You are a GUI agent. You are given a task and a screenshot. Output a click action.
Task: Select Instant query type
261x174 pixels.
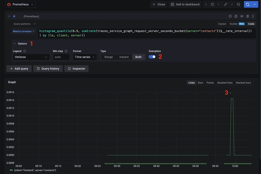pyautogui.click(x=124, y=57)
